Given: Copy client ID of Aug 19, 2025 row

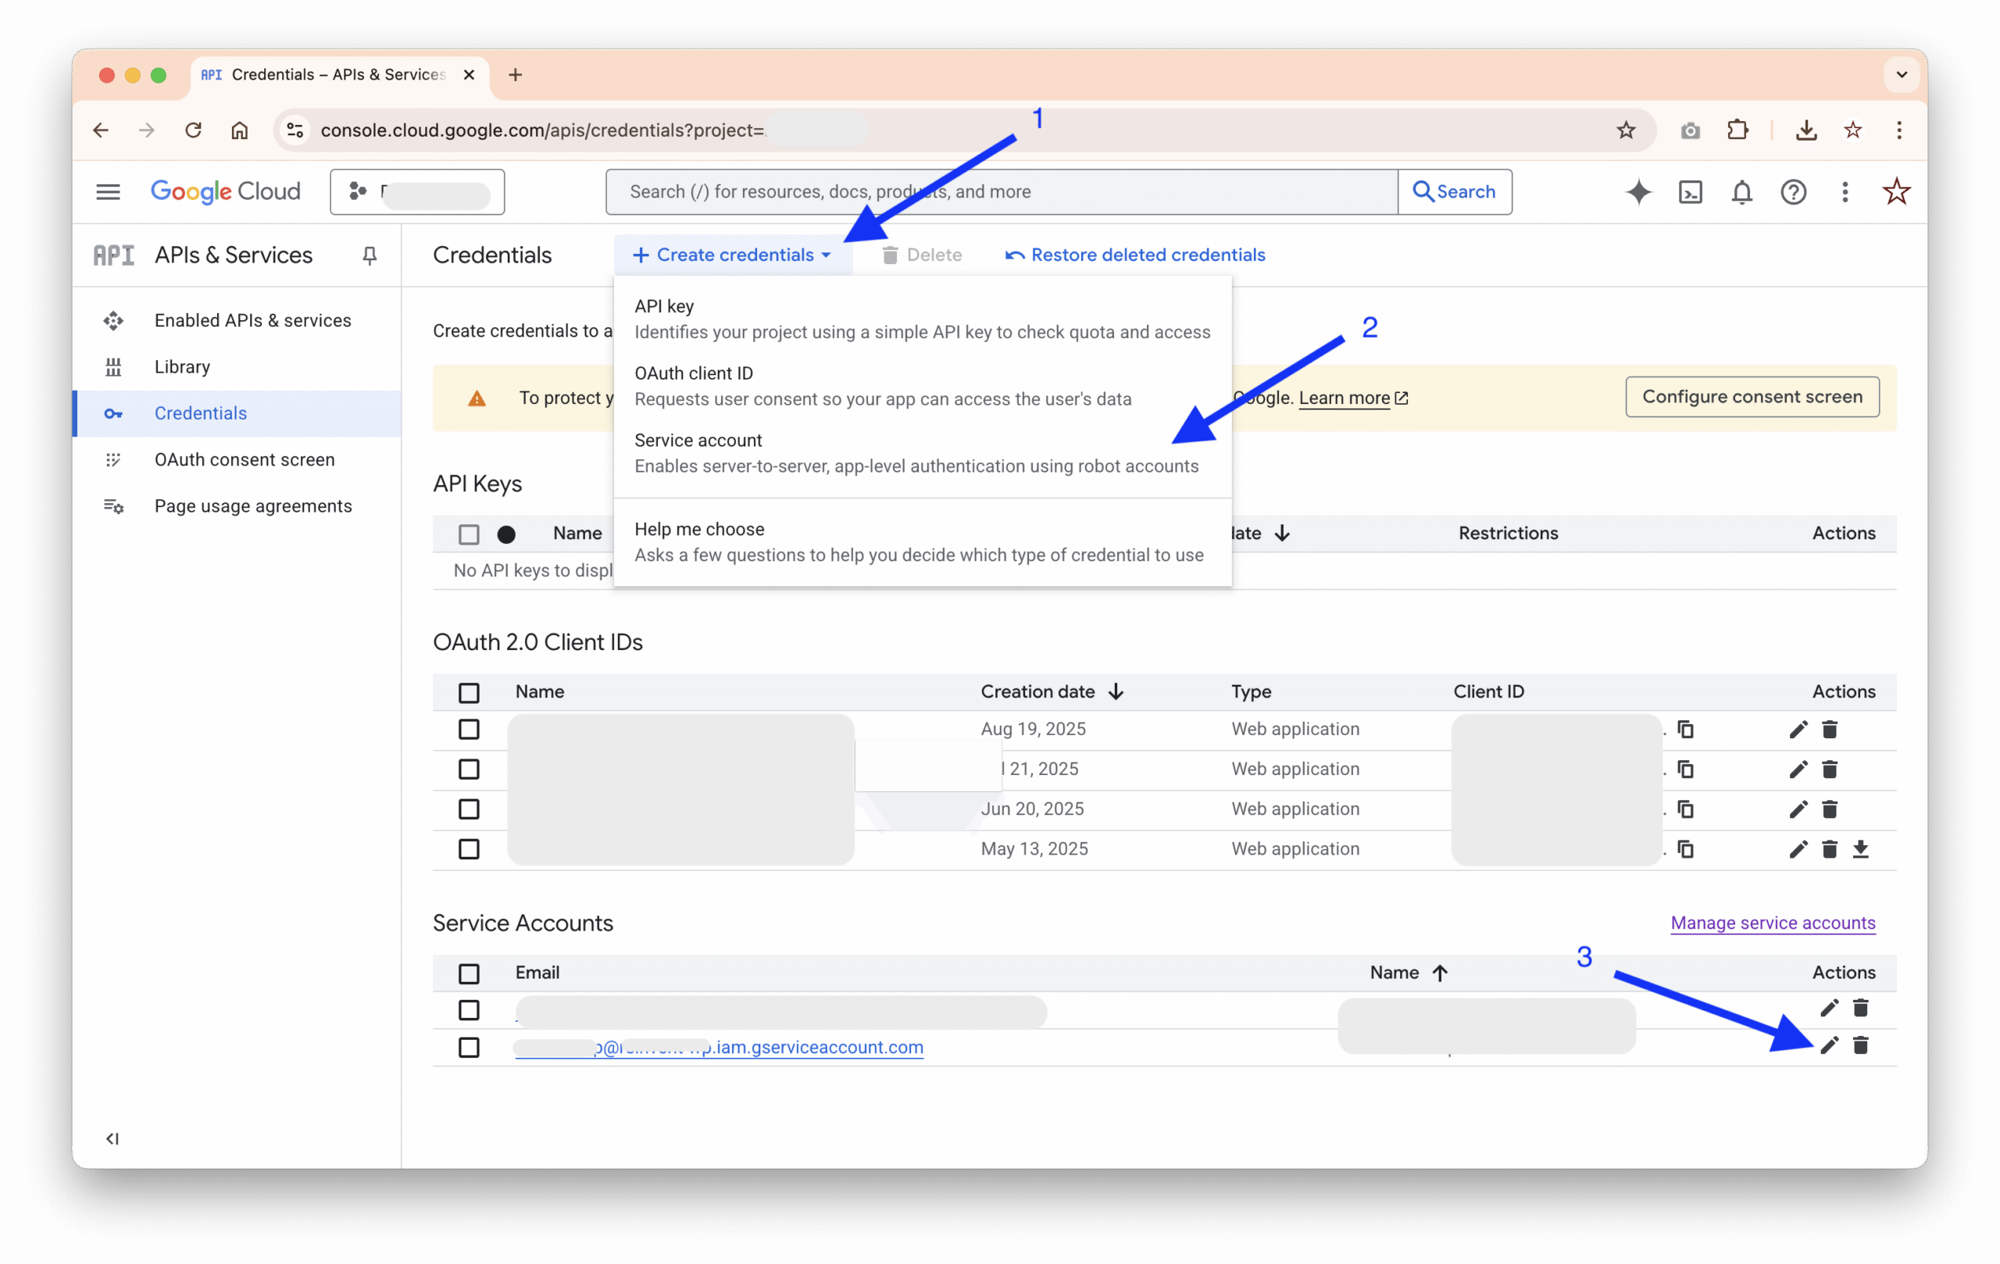Looking at the screenshot, I should 1685,729.
